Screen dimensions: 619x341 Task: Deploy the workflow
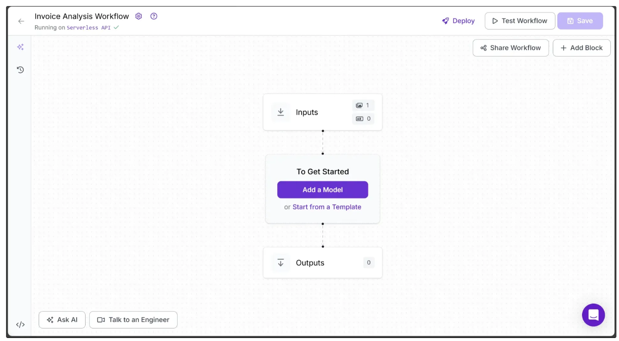(458, 21)
